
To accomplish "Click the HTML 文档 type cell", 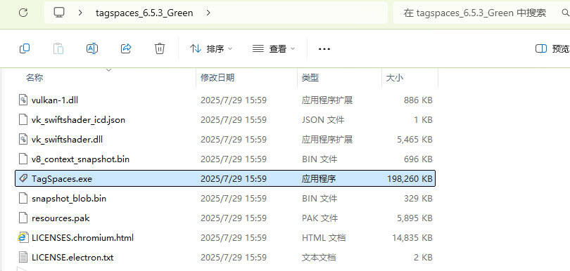I will (323, 238).
